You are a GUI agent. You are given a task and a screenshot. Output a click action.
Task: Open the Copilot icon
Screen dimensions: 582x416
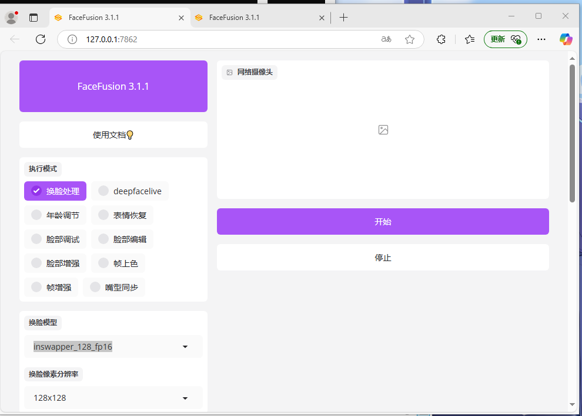[x=566, y=39]
